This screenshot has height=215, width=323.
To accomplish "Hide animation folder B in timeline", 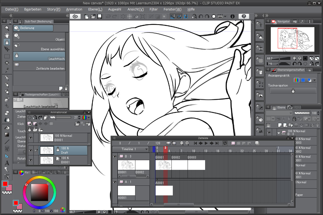I will (x=115, y=156).
